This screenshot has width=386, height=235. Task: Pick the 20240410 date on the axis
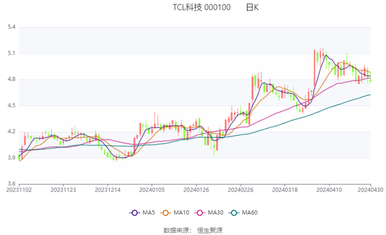[329, 190]
